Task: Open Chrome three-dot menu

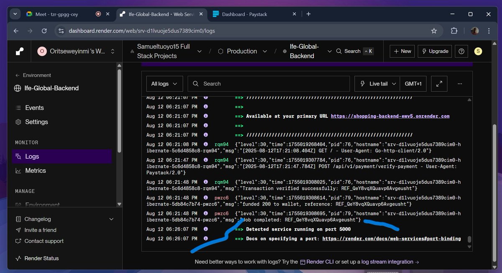Action: 488,31
